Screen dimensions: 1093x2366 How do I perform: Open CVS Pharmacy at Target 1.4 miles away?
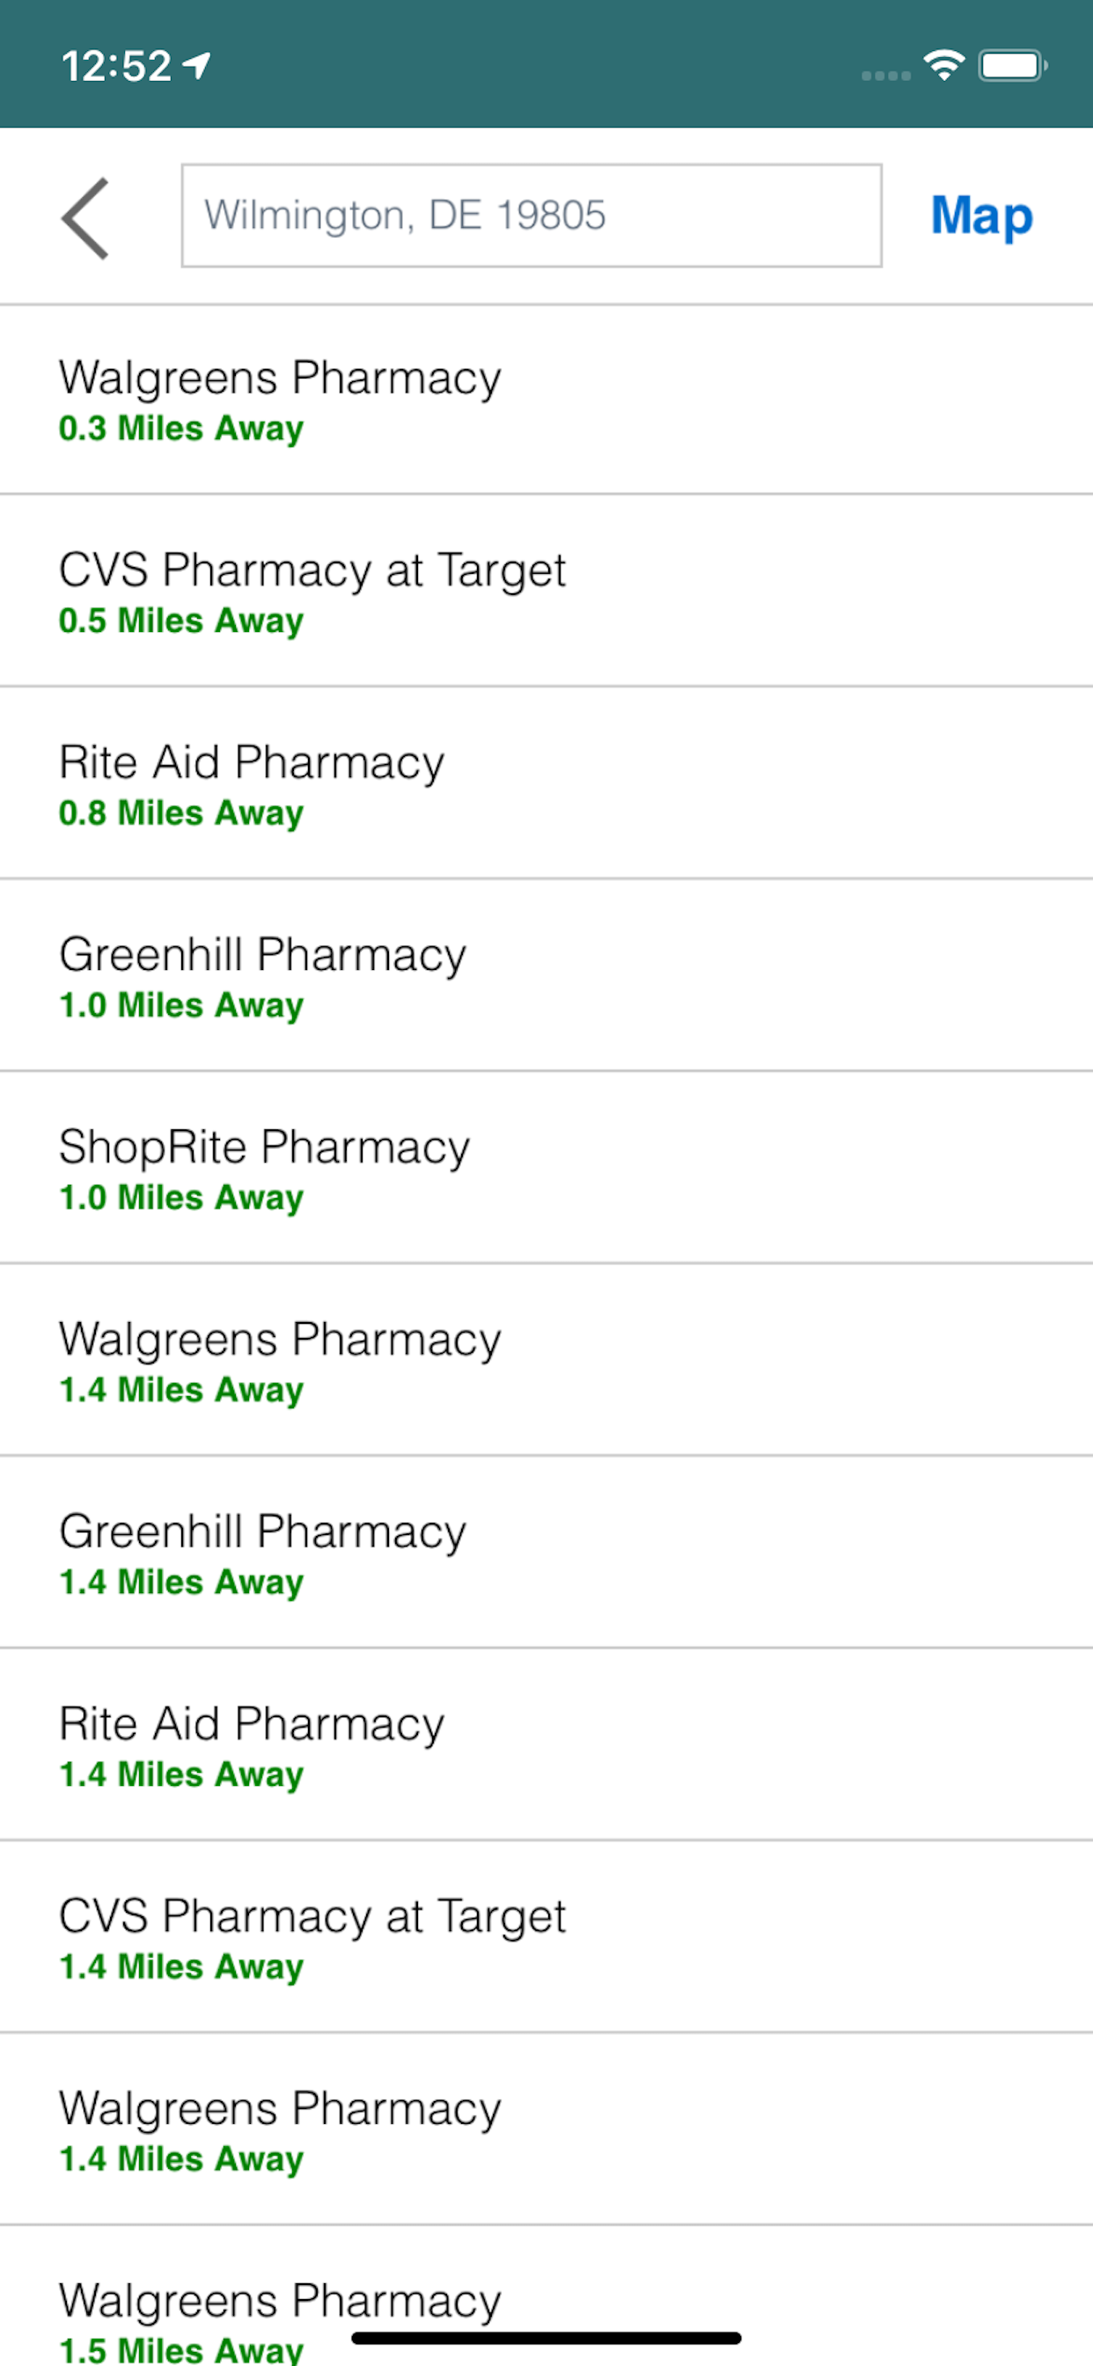[x=546, y=1937]
